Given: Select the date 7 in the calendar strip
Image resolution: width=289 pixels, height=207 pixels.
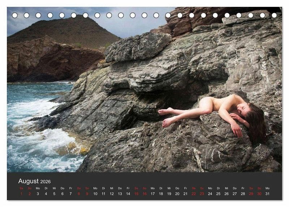Looking at the screenshot, I should click(70, 194).
